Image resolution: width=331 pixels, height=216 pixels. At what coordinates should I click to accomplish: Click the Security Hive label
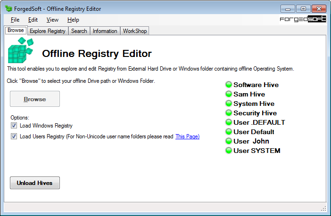[x=255, y=113]
